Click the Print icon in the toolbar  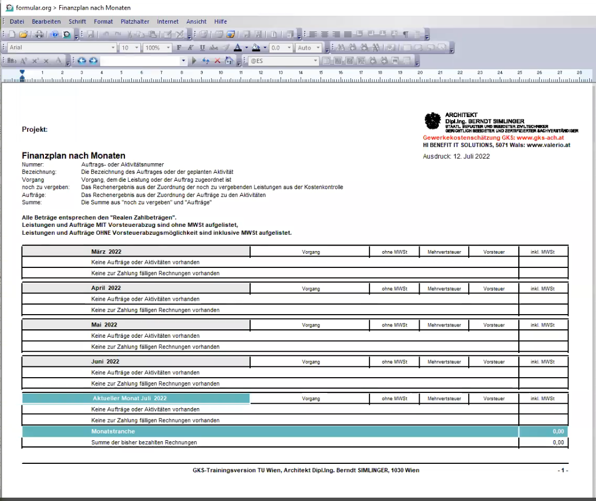point(39,35)
